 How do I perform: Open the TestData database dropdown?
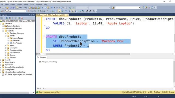click(25, 11)
